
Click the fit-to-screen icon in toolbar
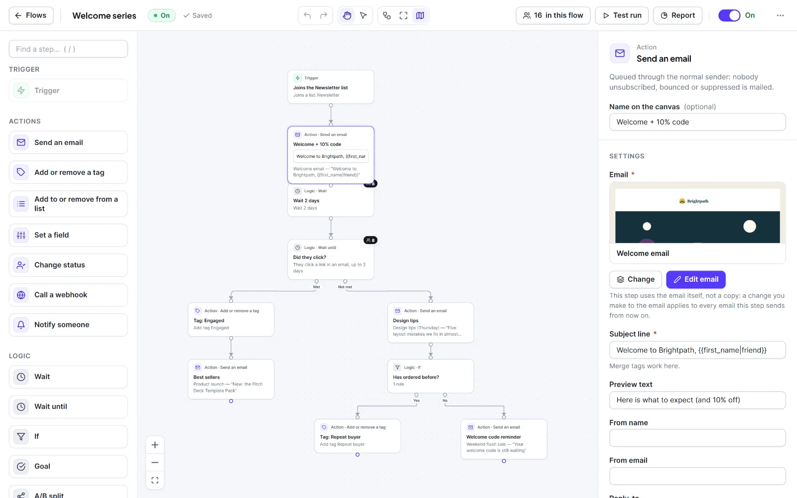click(403, 15)
